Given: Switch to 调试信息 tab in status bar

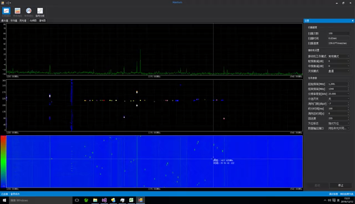Looking at the screenshot, I should (x=333, y=194).
